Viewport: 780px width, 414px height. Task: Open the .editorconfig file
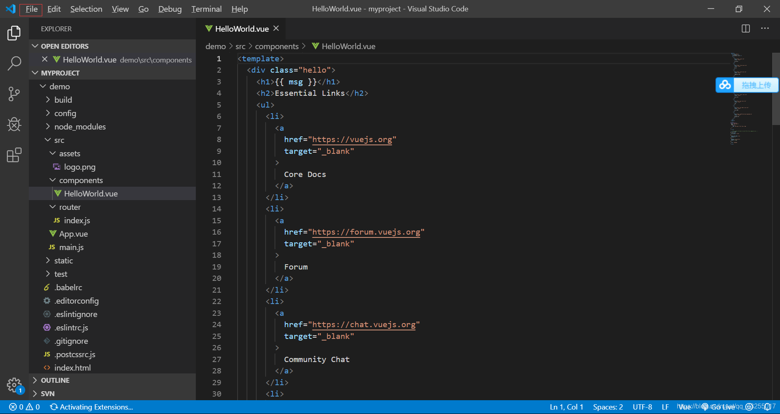pyautogui.click(x=112, y=300)
